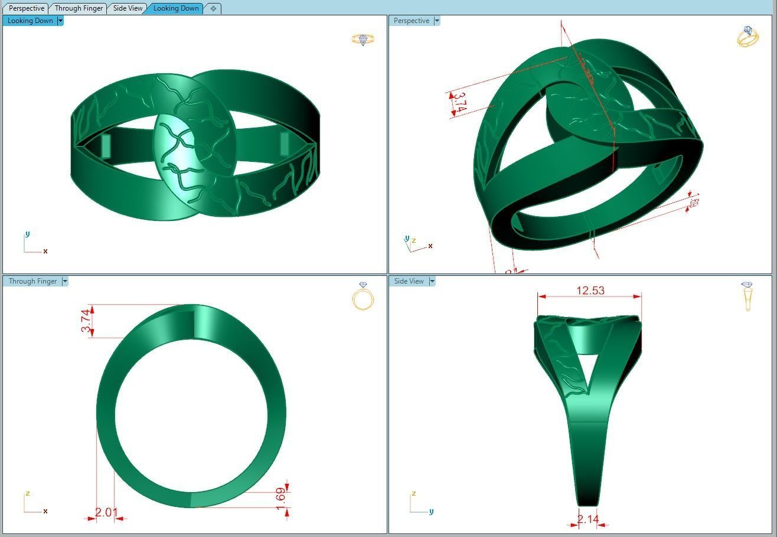The image size is (777, 537).
Task: Open the Side View viewport dropdown arrow
Action: pyautogui.click(x=432, y=281)
